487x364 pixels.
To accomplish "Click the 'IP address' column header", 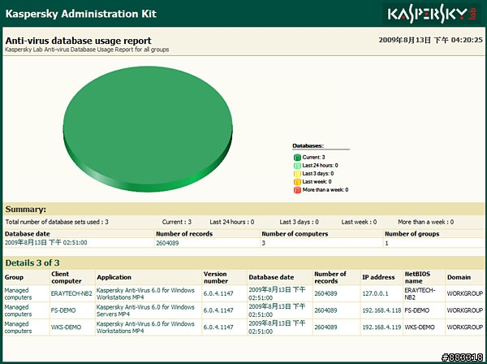I will click(378, 277).
